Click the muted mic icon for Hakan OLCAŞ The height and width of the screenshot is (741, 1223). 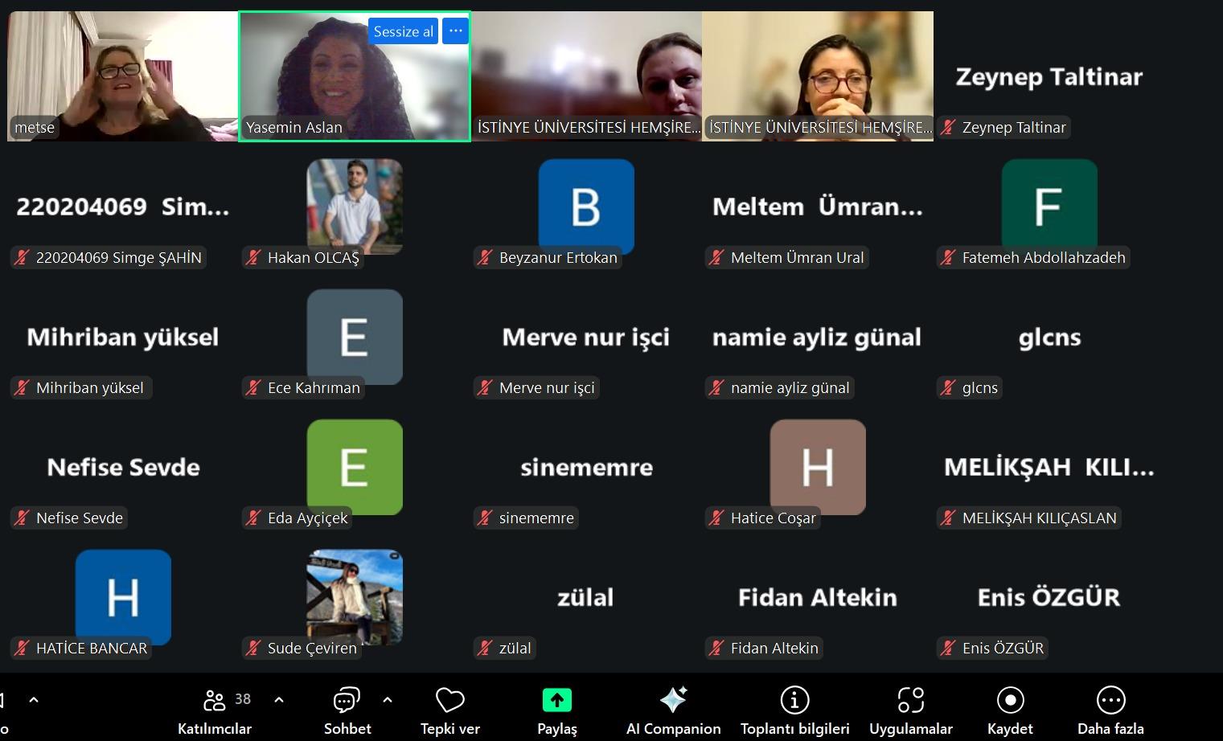click(254, 257)
